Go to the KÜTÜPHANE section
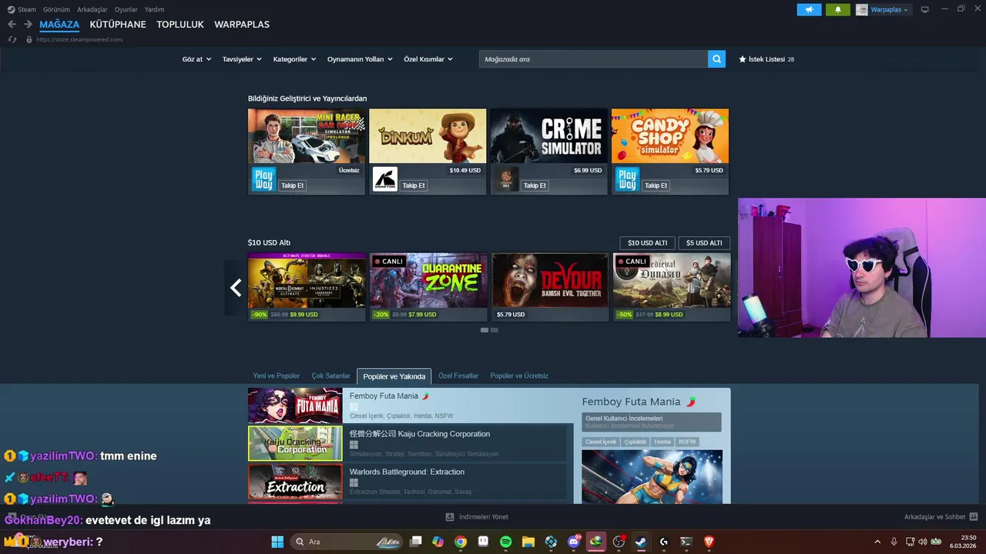The image size is (986, 554). coord(118,25)
